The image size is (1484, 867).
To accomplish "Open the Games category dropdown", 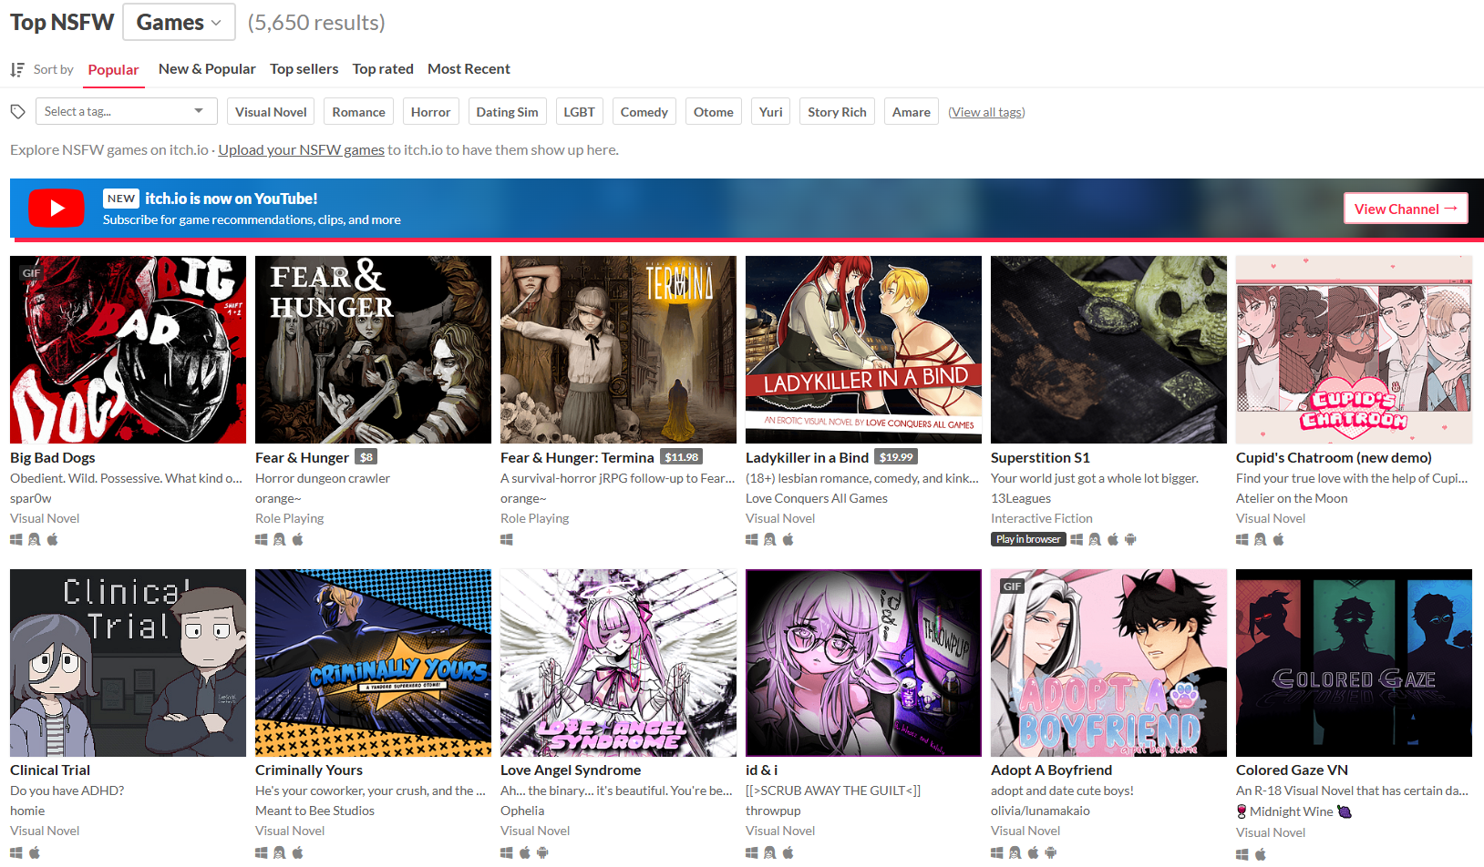I will point(179,22).
